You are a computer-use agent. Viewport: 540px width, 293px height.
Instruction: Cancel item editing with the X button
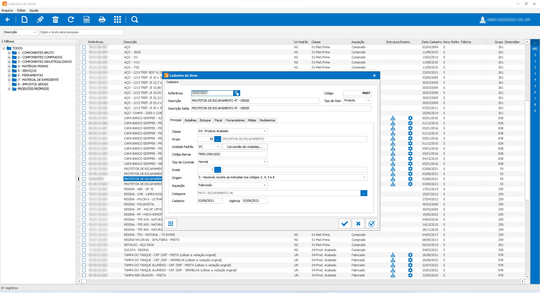click(358, 224)
